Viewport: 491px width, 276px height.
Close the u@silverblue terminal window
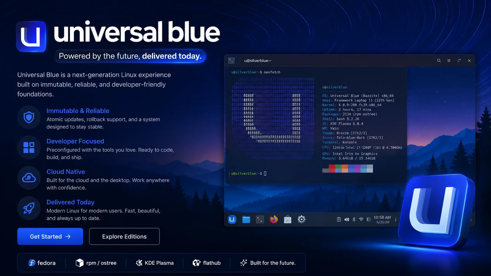(x=469, y=61)
